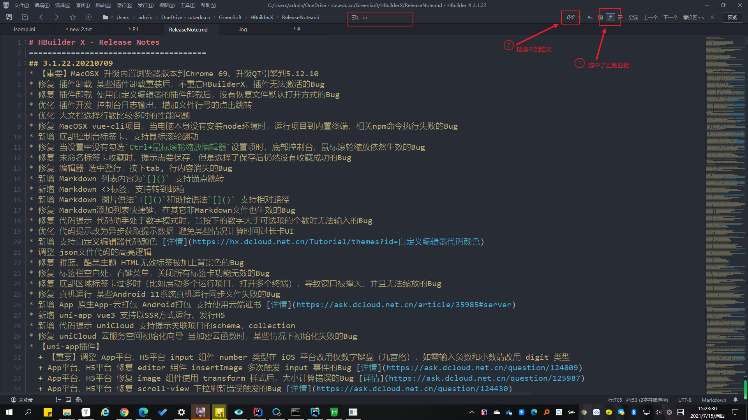The image size is (748, 420).
Task: Open the 发行(U) menu
Action: 145,5
